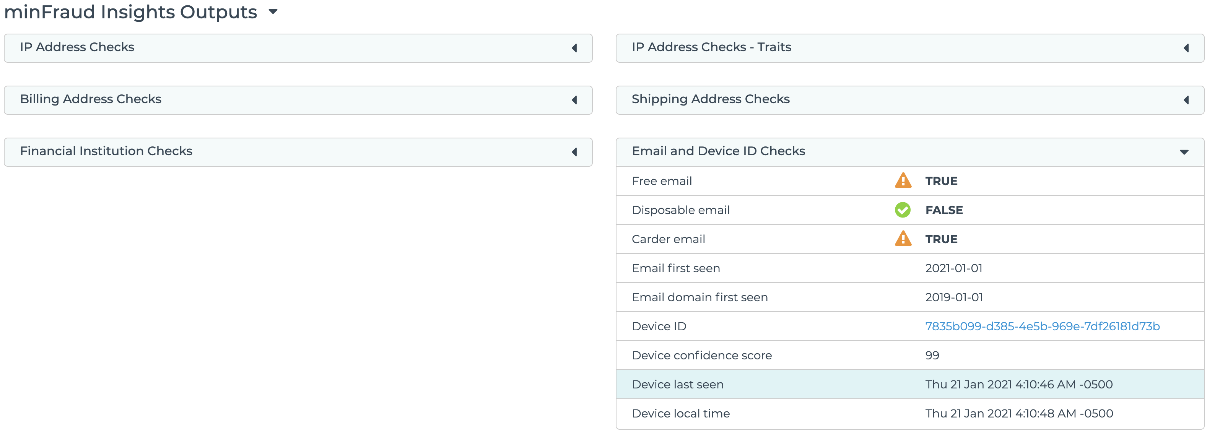Expand IP Address Checks - Traits arrow
Screen dimensions: 1207x432
pos(1186,48)
